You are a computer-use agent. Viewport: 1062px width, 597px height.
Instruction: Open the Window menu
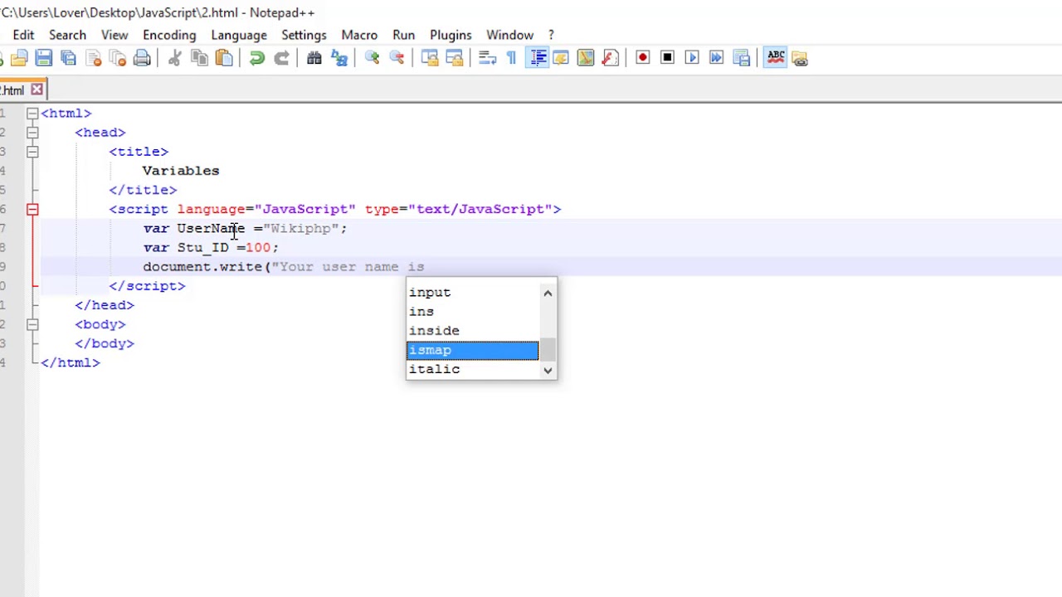click(509, 35)
